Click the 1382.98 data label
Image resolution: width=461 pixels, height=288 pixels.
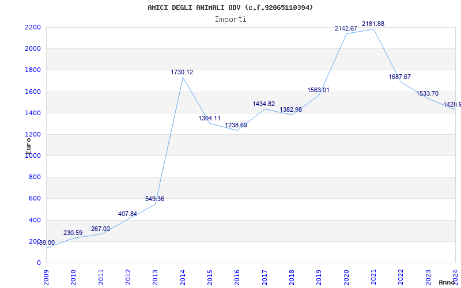click(x=291, y=109)
